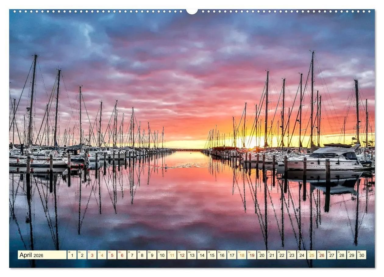Click Saturday April 11 date cell
This screenshot has height=277, width=384.
point(172,255)
